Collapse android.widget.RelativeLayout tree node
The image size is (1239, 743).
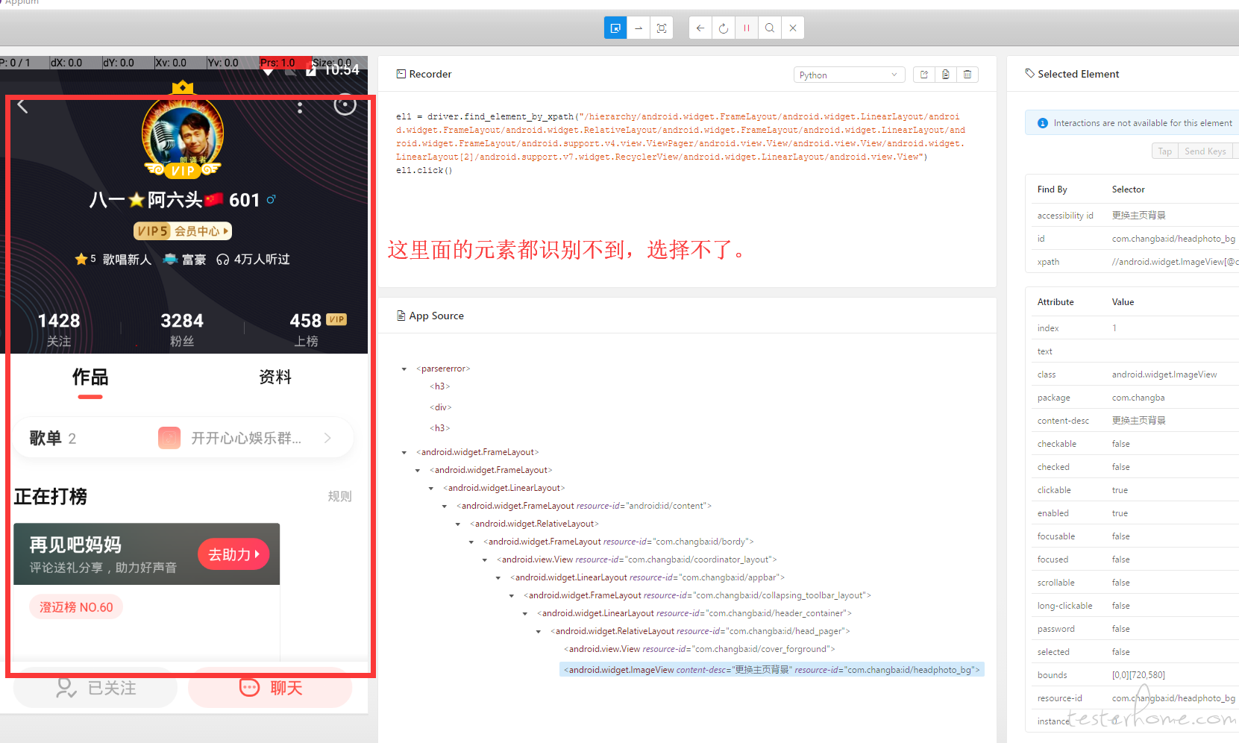point(458,524)
